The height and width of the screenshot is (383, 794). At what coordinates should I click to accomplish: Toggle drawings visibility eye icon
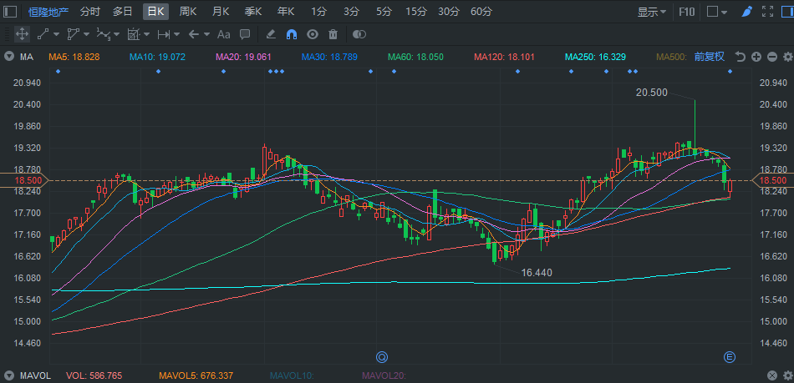tap(313, 34)
